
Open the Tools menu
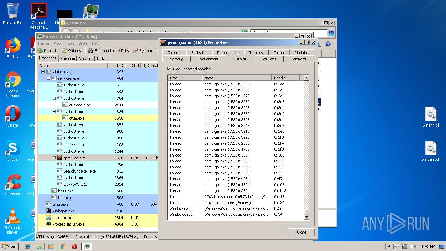click(x=70, y=43)
